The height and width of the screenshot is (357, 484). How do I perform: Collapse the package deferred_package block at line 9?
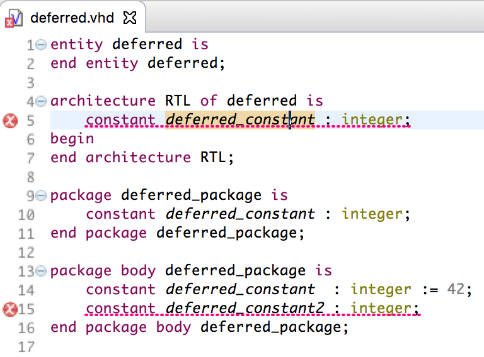tap(41, 195)
